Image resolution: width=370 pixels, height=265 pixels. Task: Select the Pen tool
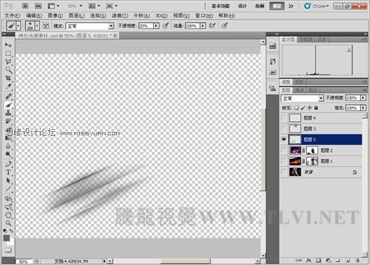click(8, 164)
